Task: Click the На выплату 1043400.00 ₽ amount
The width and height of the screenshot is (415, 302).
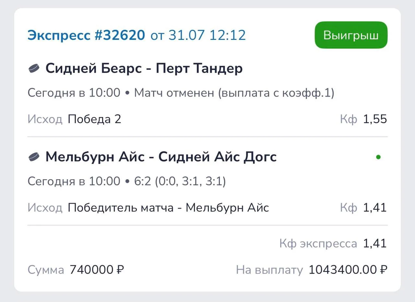Action: [348, 270]
